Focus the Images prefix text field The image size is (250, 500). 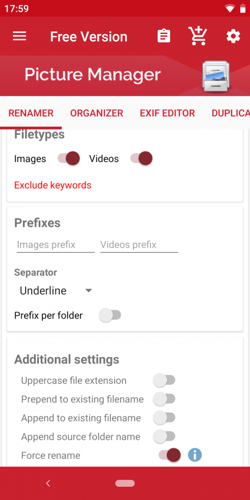coord(55,245)
